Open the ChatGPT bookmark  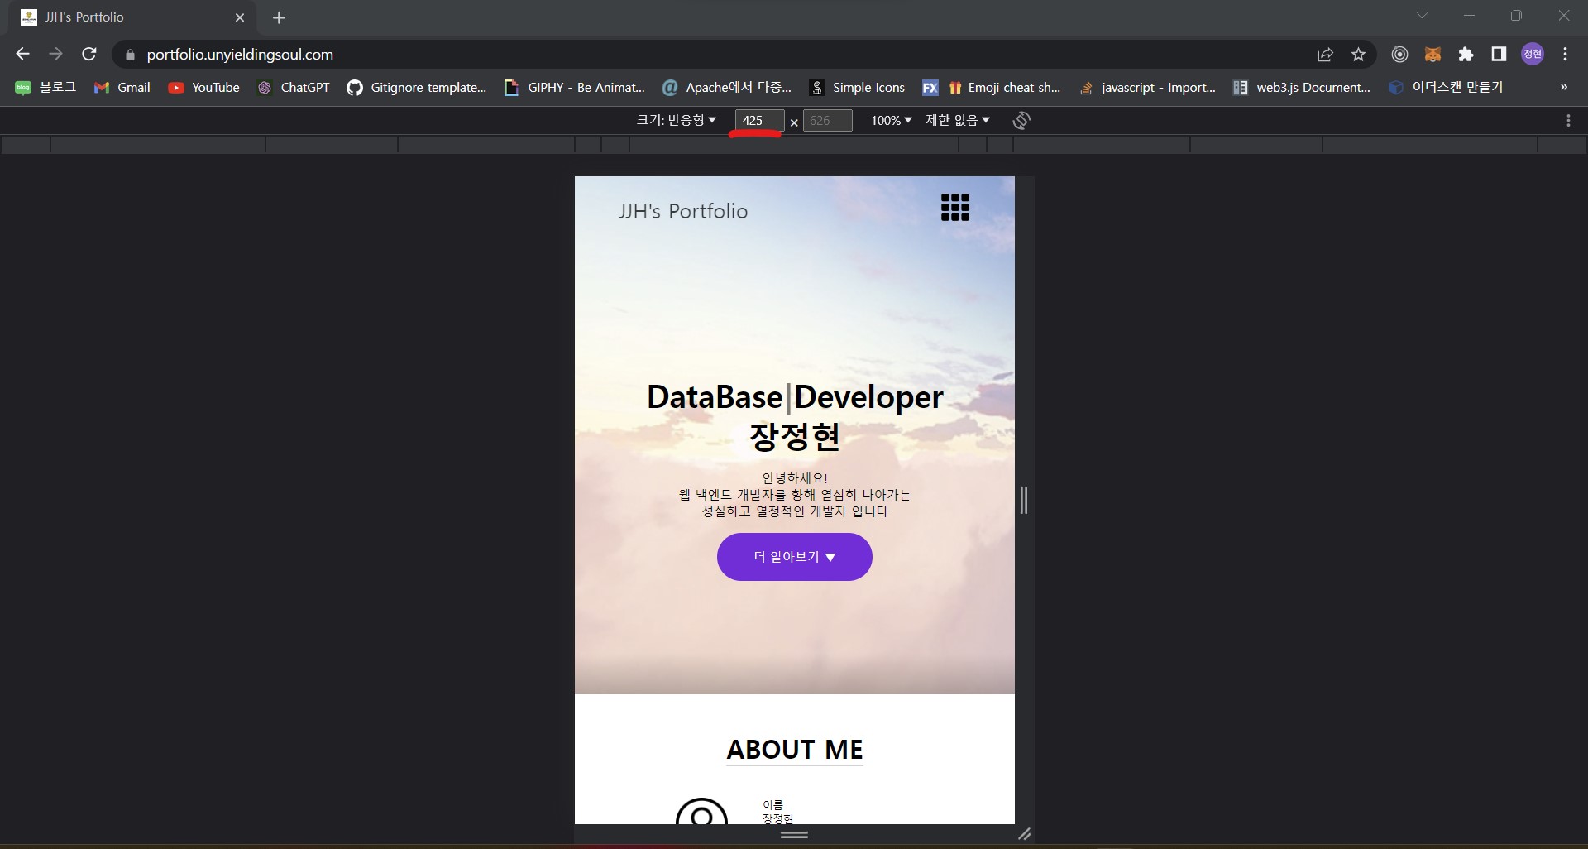click(x=293, y=88)
